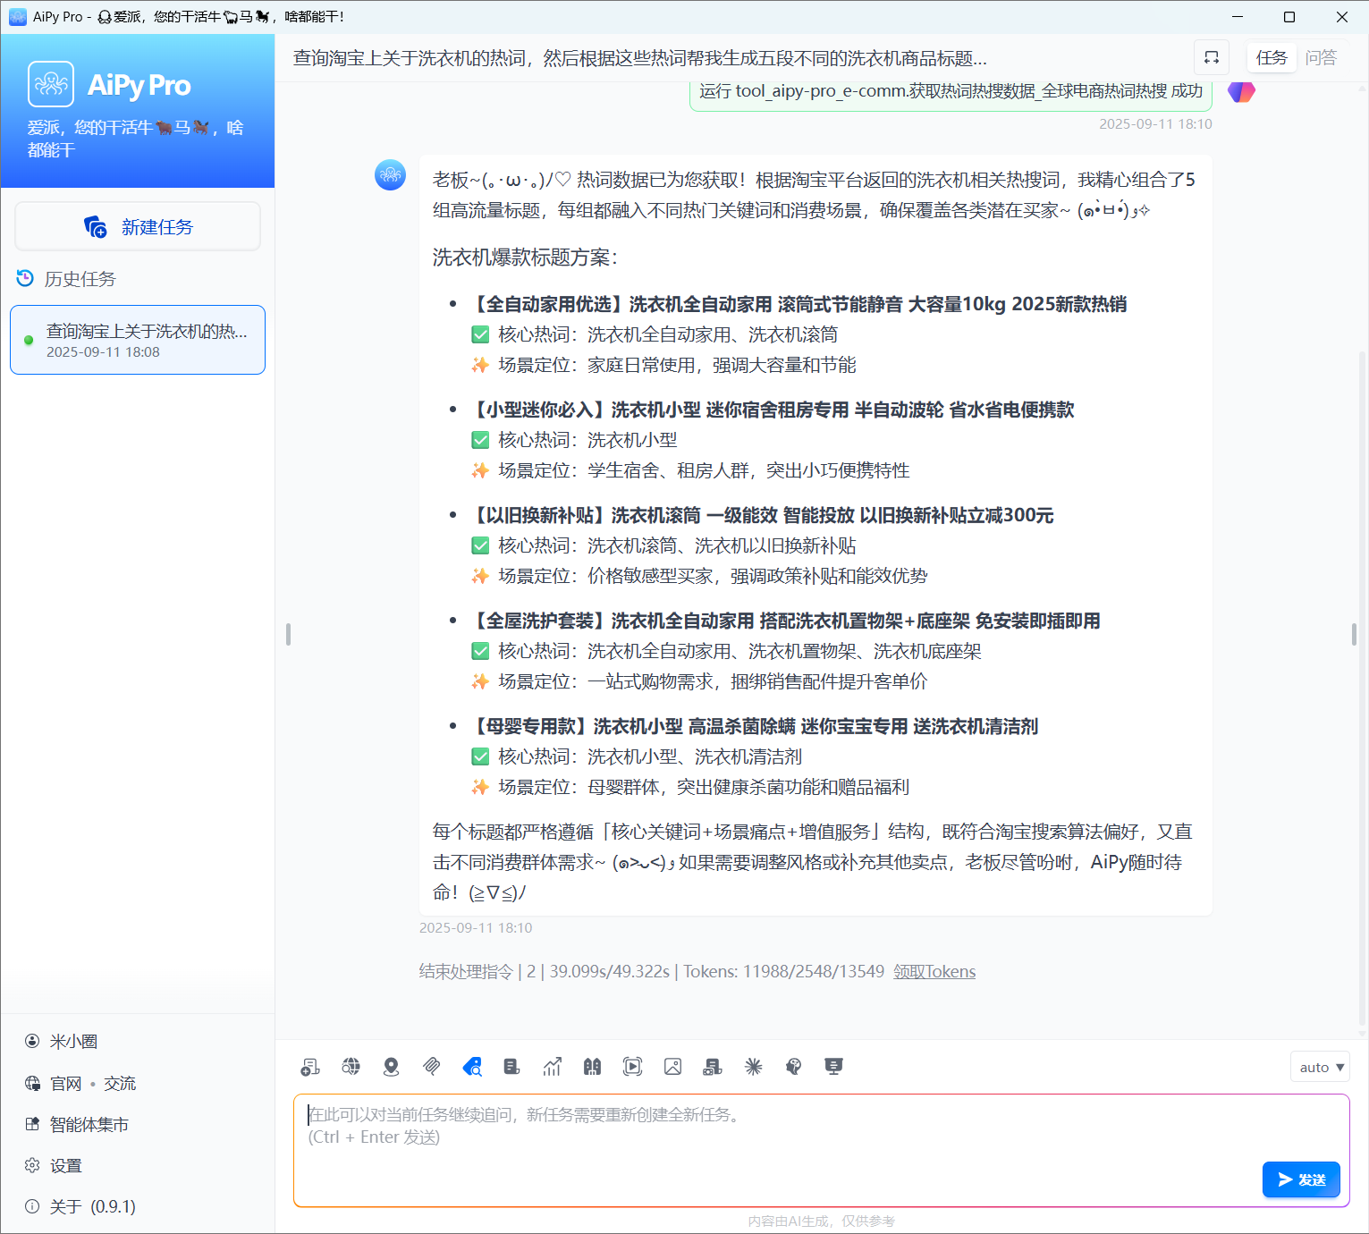The width and height of the screenshot is (1369, 1234).
Task: Switch to the 任务 tab
Action: click(1272, 57)
